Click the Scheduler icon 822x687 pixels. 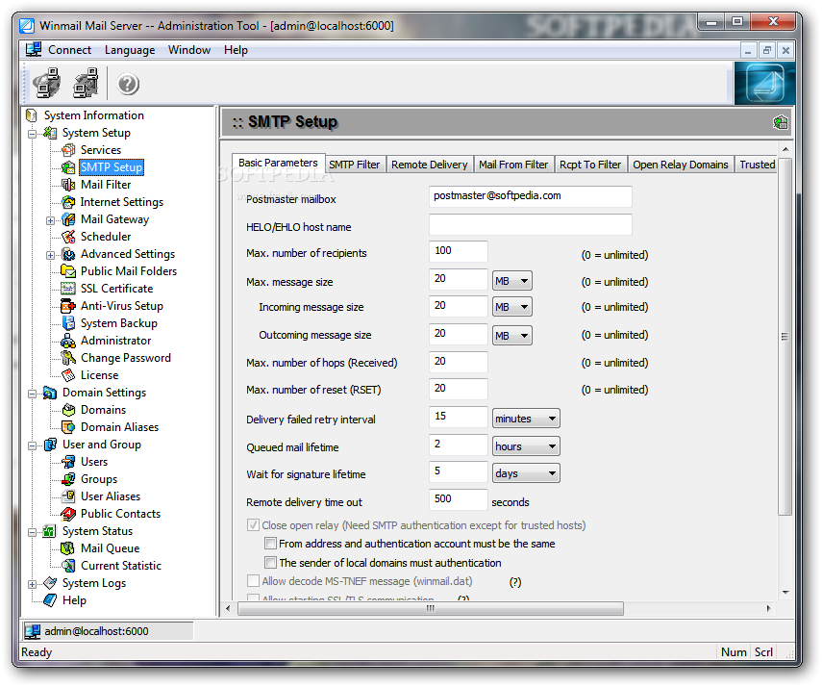(68, 237)
